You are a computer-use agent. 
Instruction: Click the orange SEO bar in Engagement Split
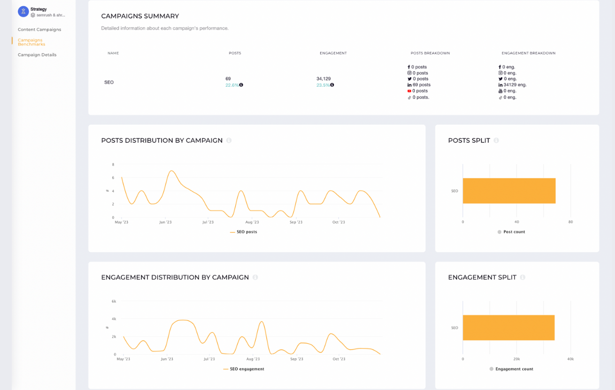[509, 328]
